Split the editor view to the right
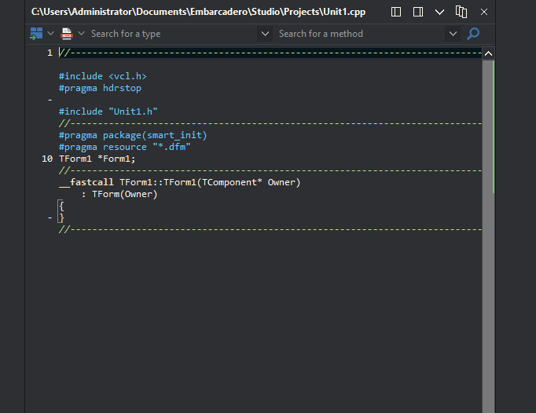Image resolution: width=536 pixels, height=413 pixels. pyautogui.click(x=418, y=12)
